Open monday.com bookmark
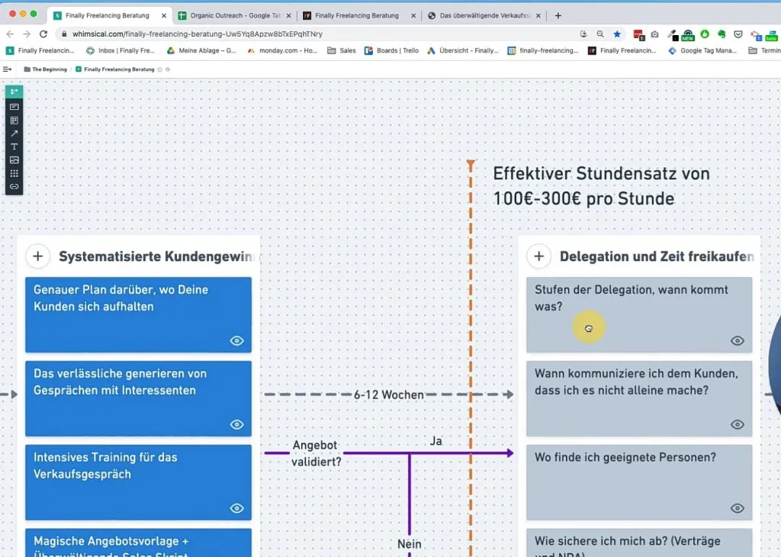Viewport: 781px width, 557px height. tap(282, 50)
